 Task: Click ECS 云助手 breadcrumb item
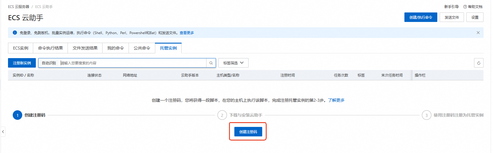pos(44,7)
